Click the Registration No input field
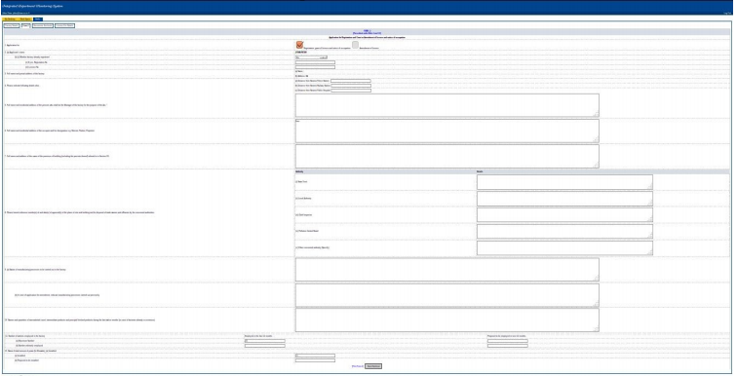The width and height of the screenshot is (737, 376). [x=316, y=62]
